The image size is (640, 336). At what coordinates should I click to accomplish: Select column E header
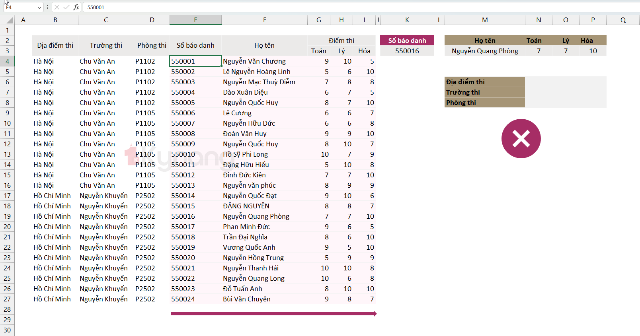coord(195,20)
